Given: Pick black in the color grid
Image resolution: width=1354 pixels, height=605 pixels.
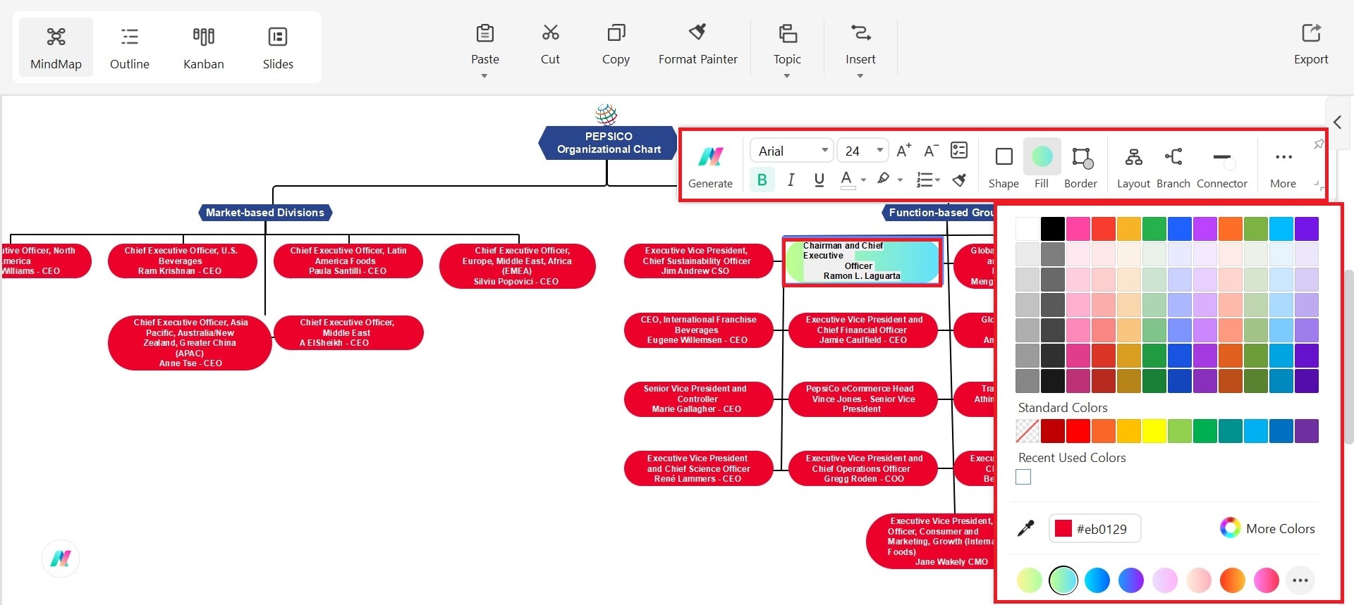Looking at the screenshot, I should 1053,229.
